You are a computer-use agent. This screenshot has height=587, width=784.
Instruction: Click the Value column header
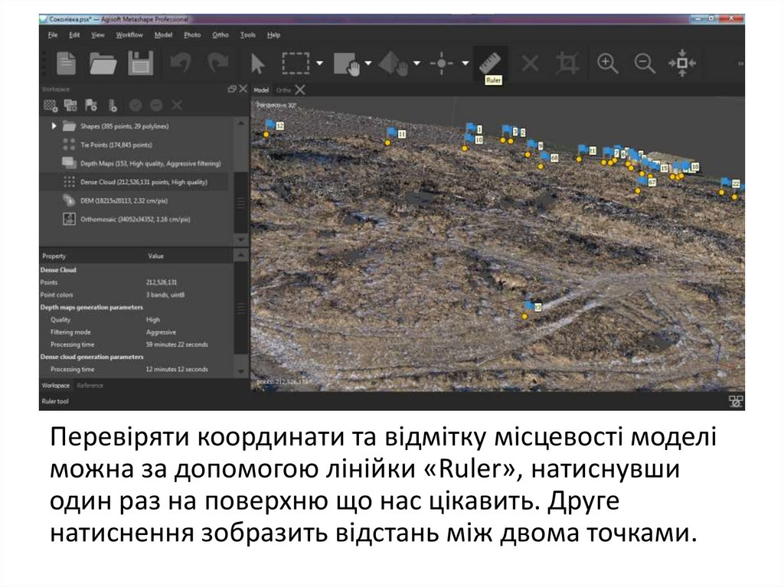[155, 256]
